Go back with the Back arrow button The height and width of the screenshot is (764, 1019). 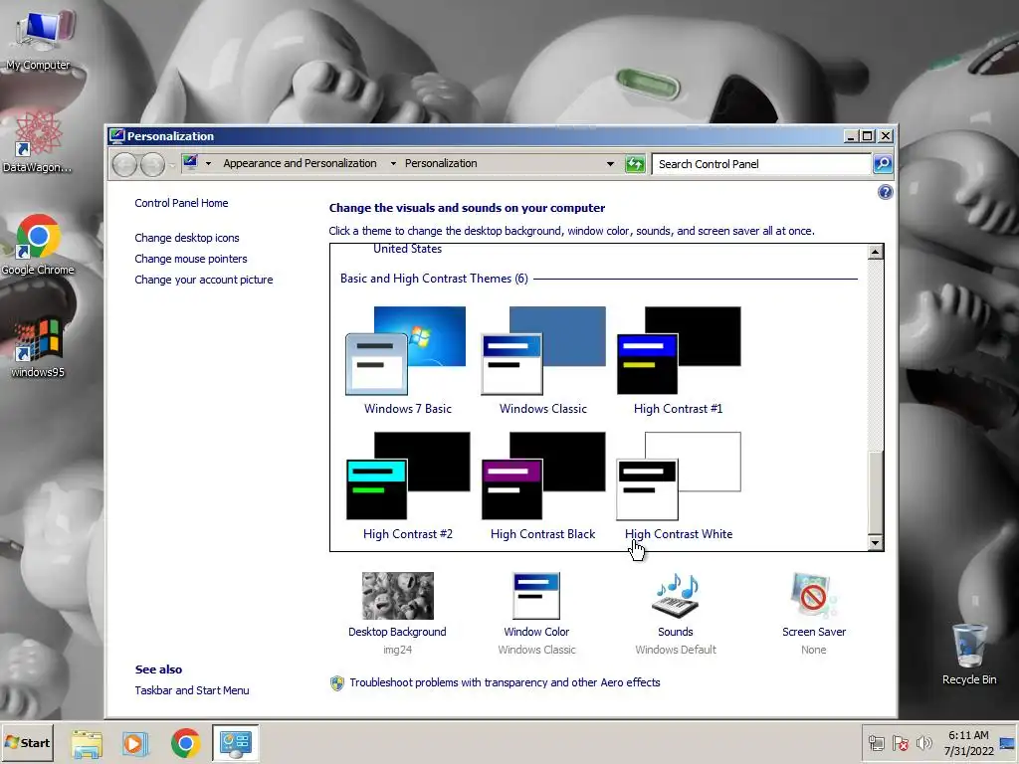click(x=124, y=164)
